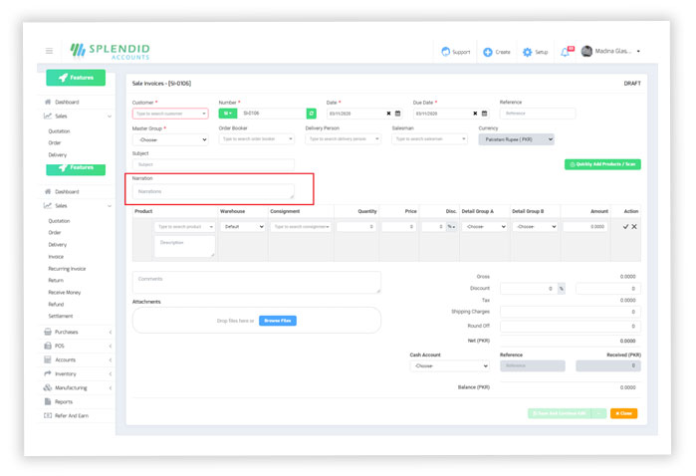Image resolution: width=696 pixels, height=476 pixels.
Task: Click into the Subject input field
Action: (x=213, y=164)
